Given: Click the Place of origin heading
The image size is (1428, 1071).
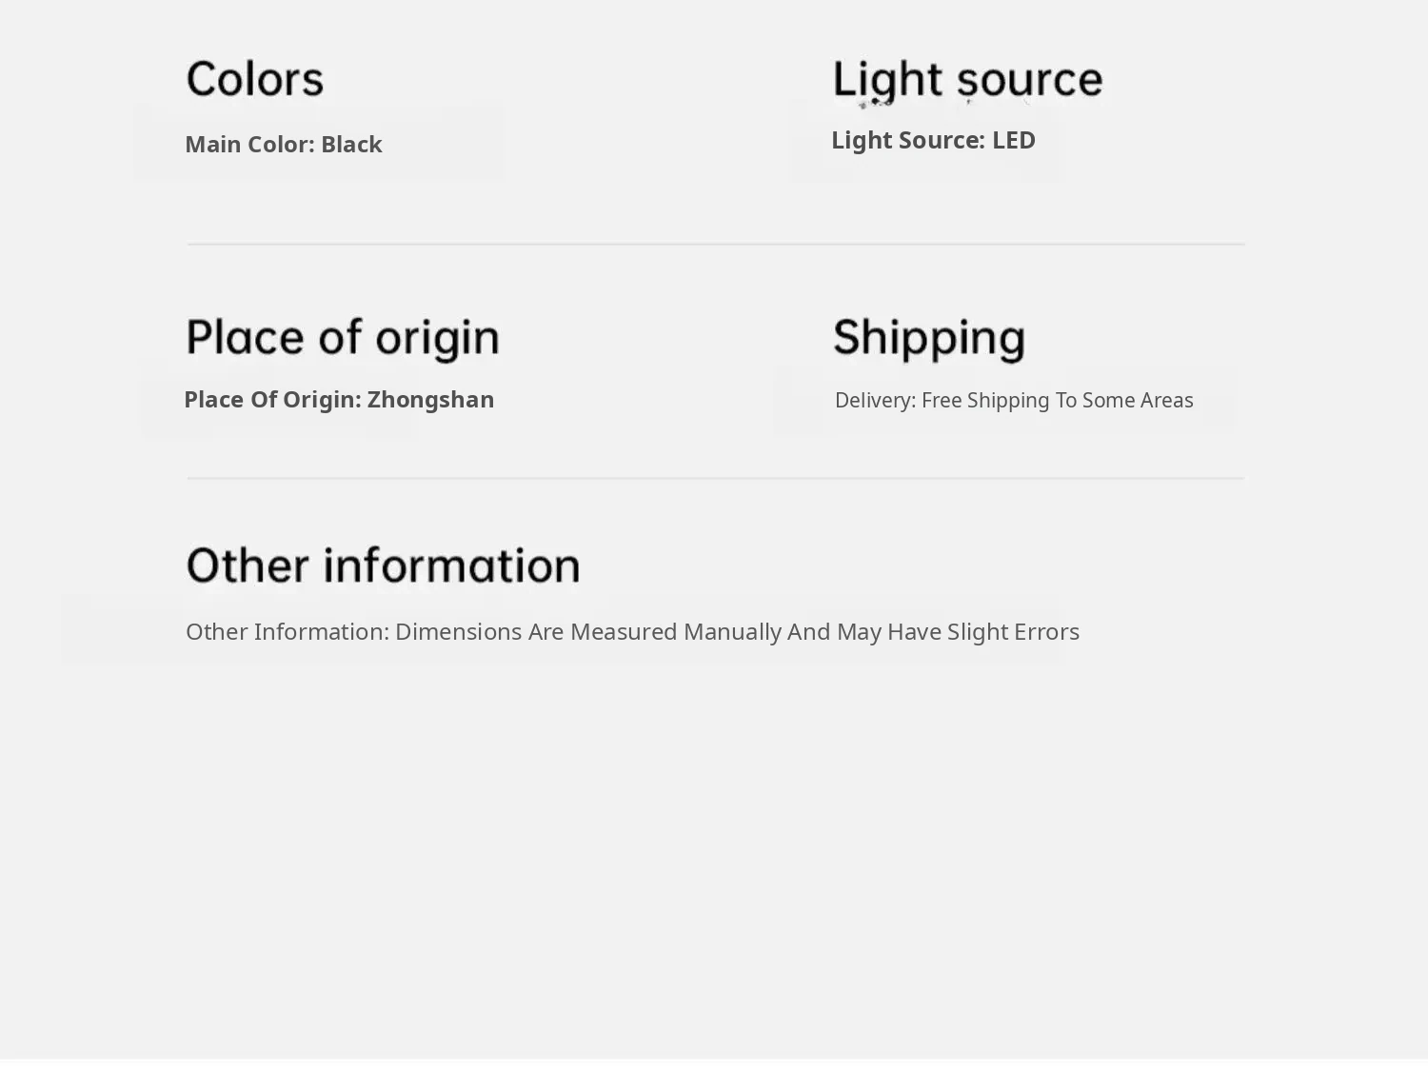Looking at the screenshot, I should click(342, 337).
